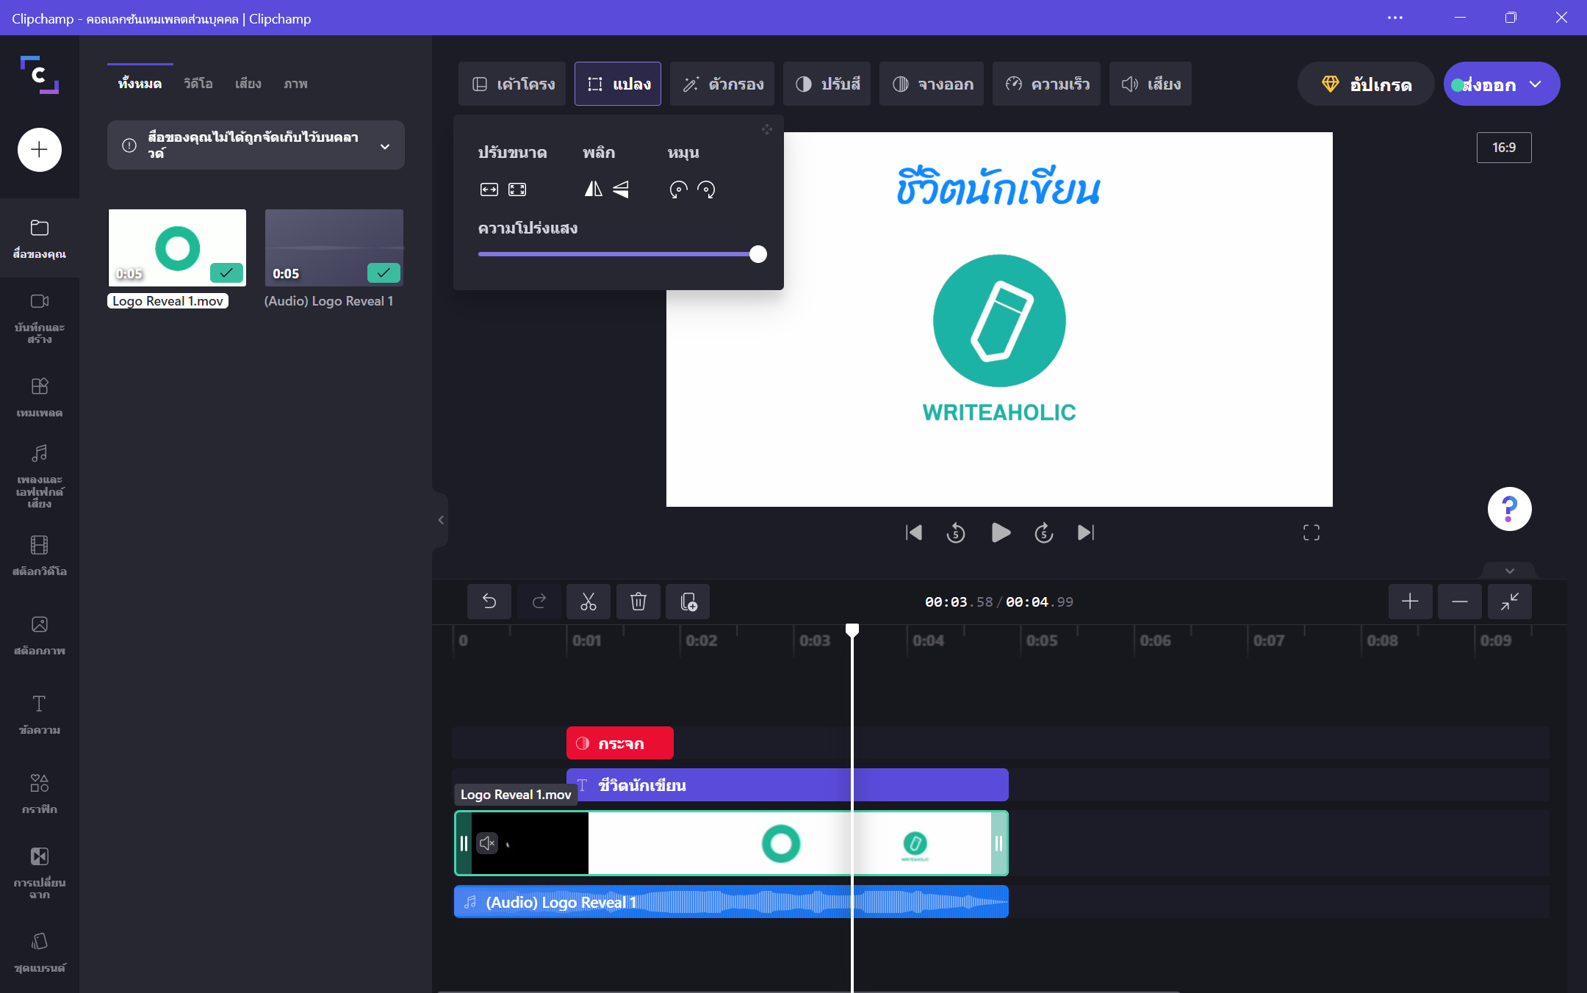Viewport: 1587px width, 993px height.
Task: Click the 0:05 mark on timeline ruler
Action: [1041, 640]
